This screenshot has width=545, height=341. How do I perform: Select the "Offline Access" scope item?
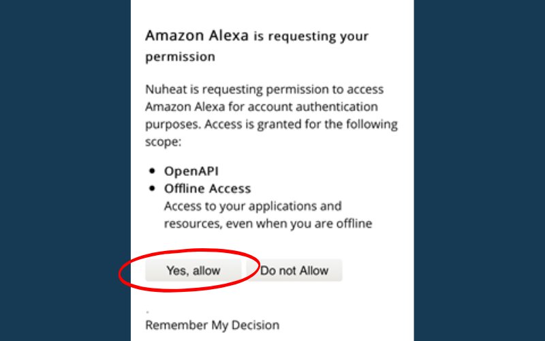tap(207, 188)
